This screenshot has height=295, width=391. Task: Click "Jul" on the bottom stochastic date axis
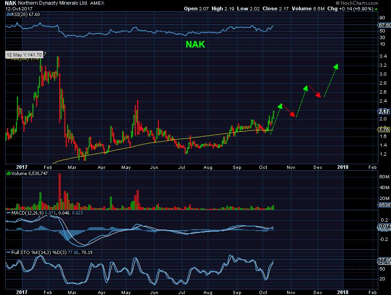[x=182, y=292]
